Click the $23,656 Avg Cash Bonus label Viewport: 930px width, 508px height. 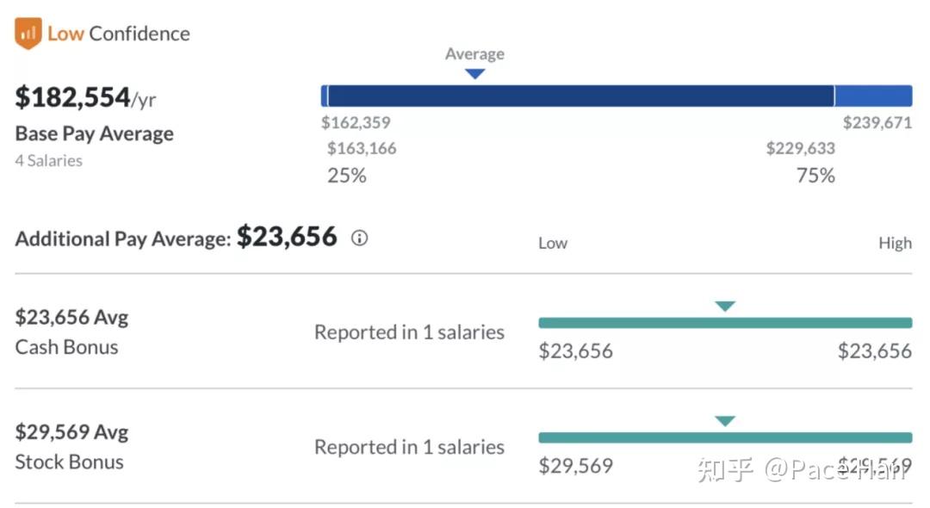71,317
